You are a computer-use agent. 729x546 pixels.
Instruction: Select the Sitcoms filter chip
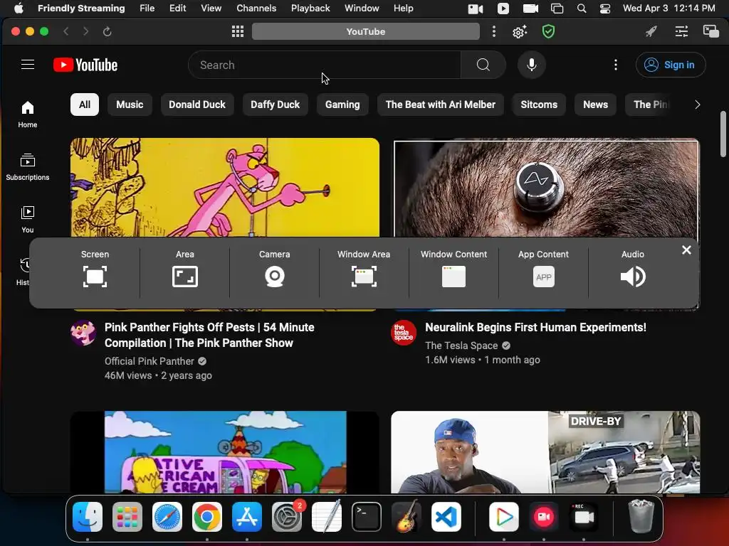point(539,105)
